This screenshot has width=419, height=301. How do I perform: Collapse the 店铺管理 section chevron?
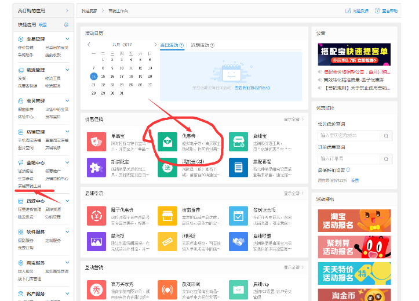click(x=67, y=132)
